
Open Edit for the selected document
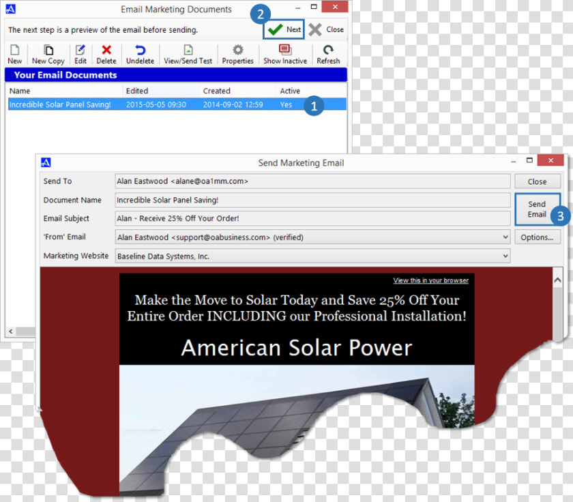pos(80,55)
